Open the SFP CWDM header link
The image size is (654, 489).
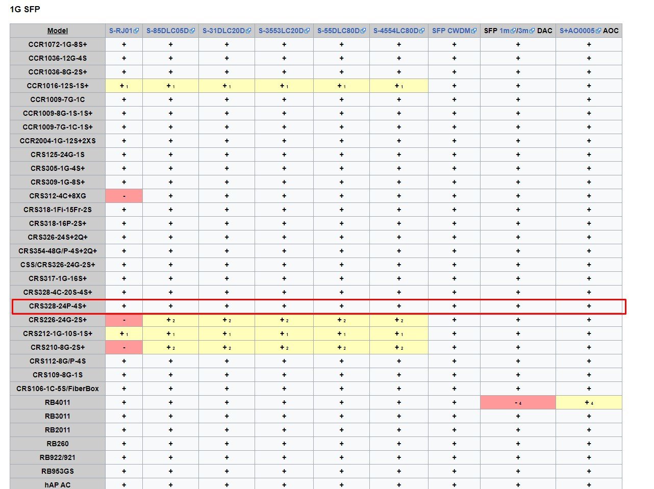pos(451,31)
